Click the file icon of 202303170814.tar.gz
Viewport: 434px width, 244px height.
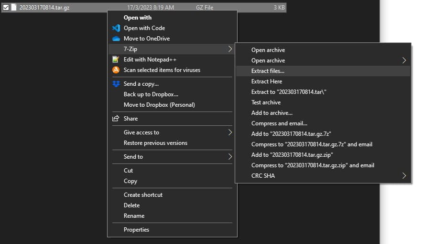coord(14,7)
